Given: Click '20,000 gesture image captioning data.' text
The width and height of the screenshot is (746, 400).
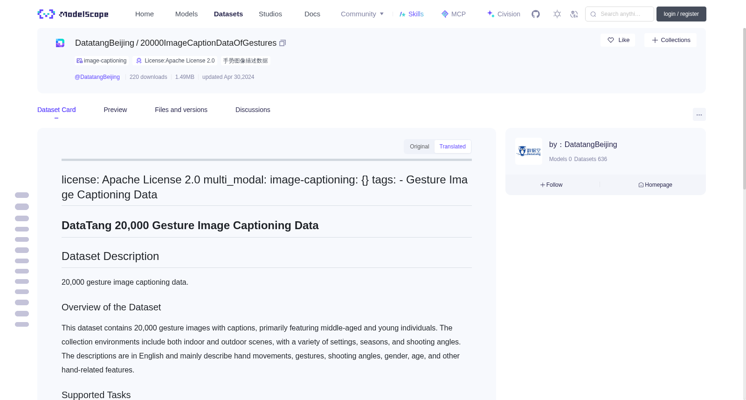Looking at the screenshot, I should click(125, 282).
